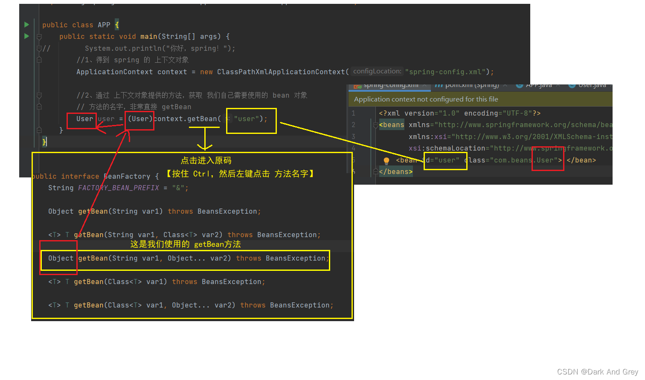Click the 'configLocation:' parameter hint
The height and width of the screenshot is (380, 645).
(377, 71)
